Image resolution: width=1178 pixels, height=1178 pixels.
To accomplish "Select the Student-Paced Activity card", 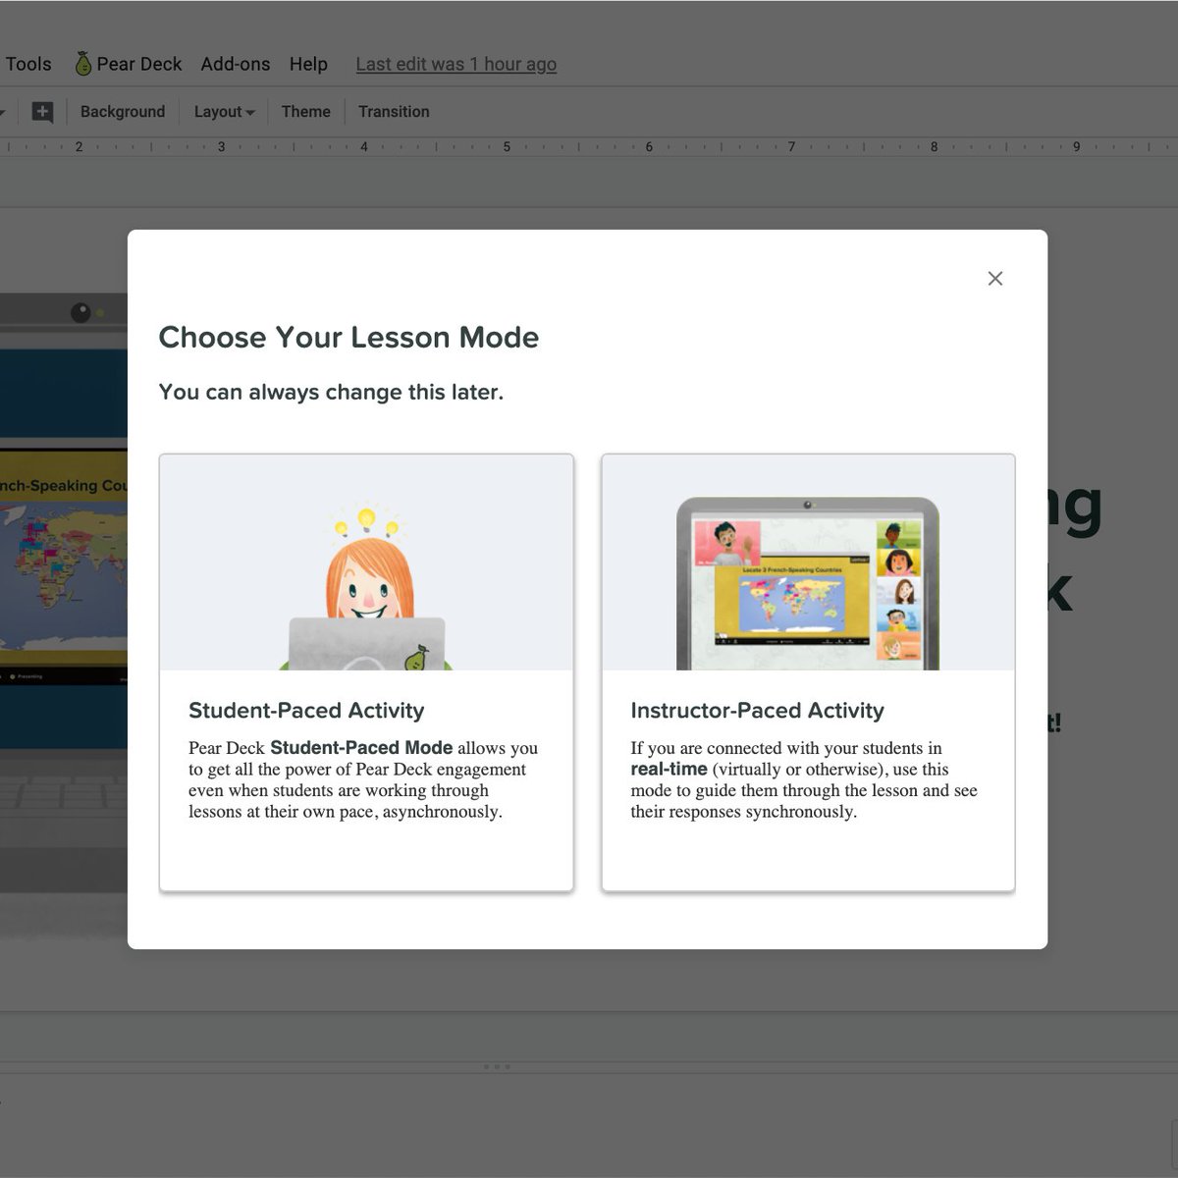I will coord(366,672).
